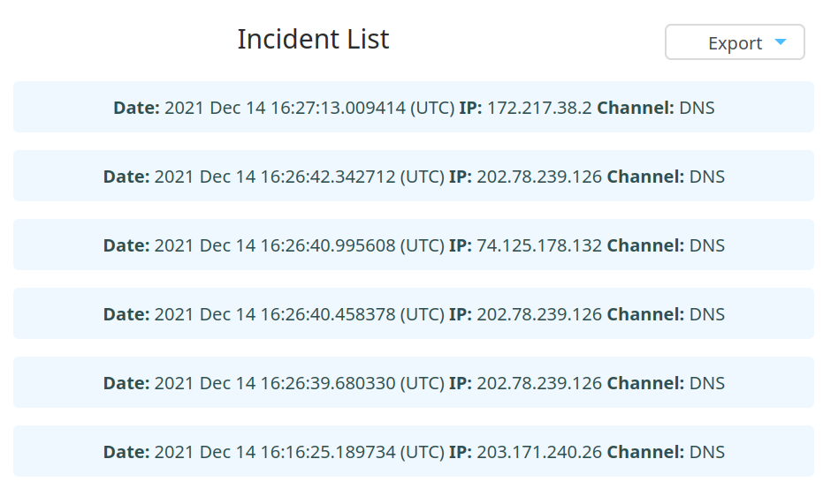Image resolution: width=823 pixels, height=489 pixels.
Task: Click IP 202.78.239.126 in the 16:26:42 incident
Action: pyautogui.click(x=539, y=177)
